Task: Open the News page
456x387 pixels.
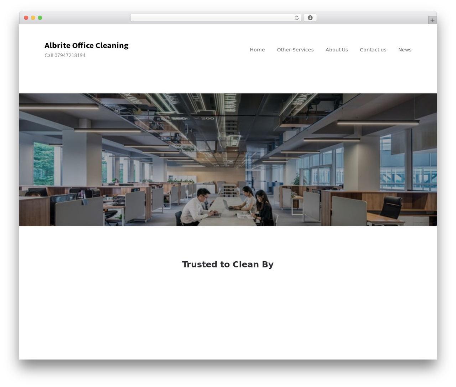Action: [x=405, y=50]
